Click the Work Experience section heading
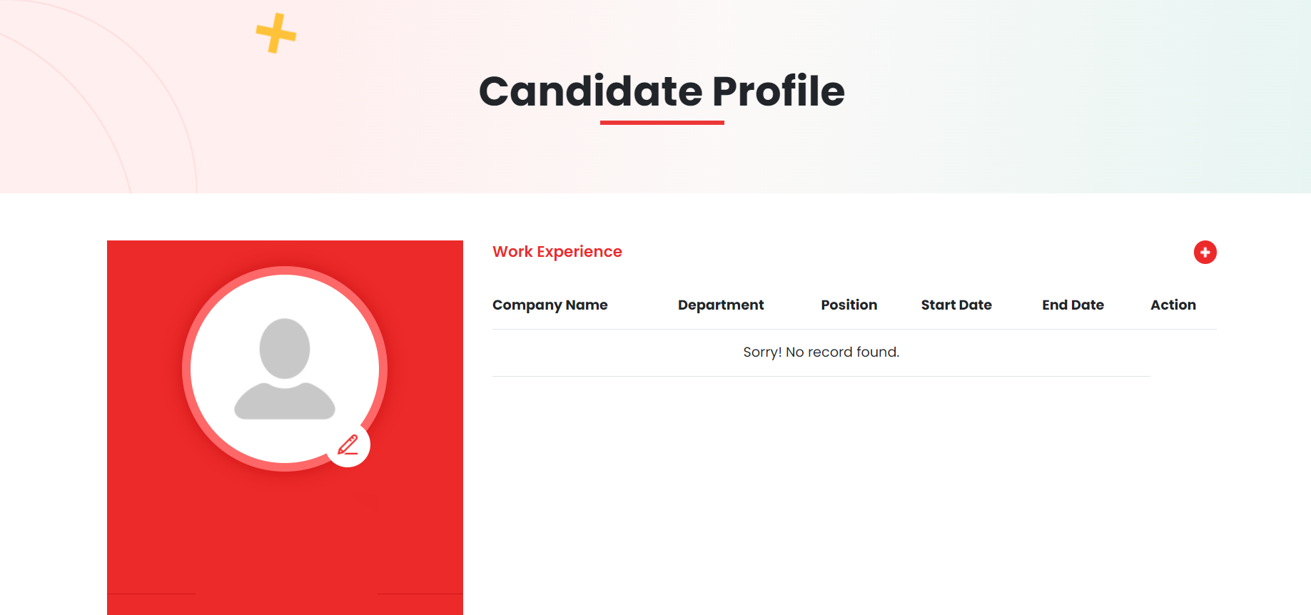Viewport: 1311px width, 615px height. 557,252
